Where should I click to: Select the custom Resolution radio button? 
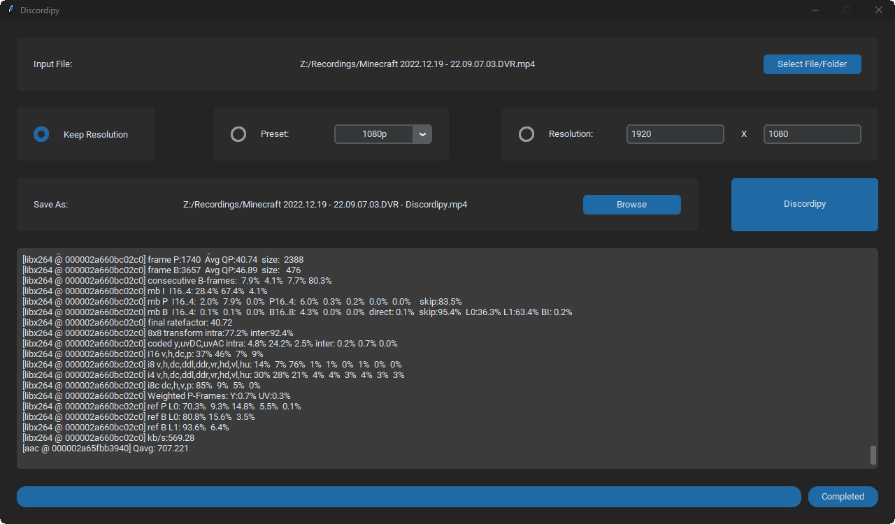pyautogui.click(x=527, y=134)
